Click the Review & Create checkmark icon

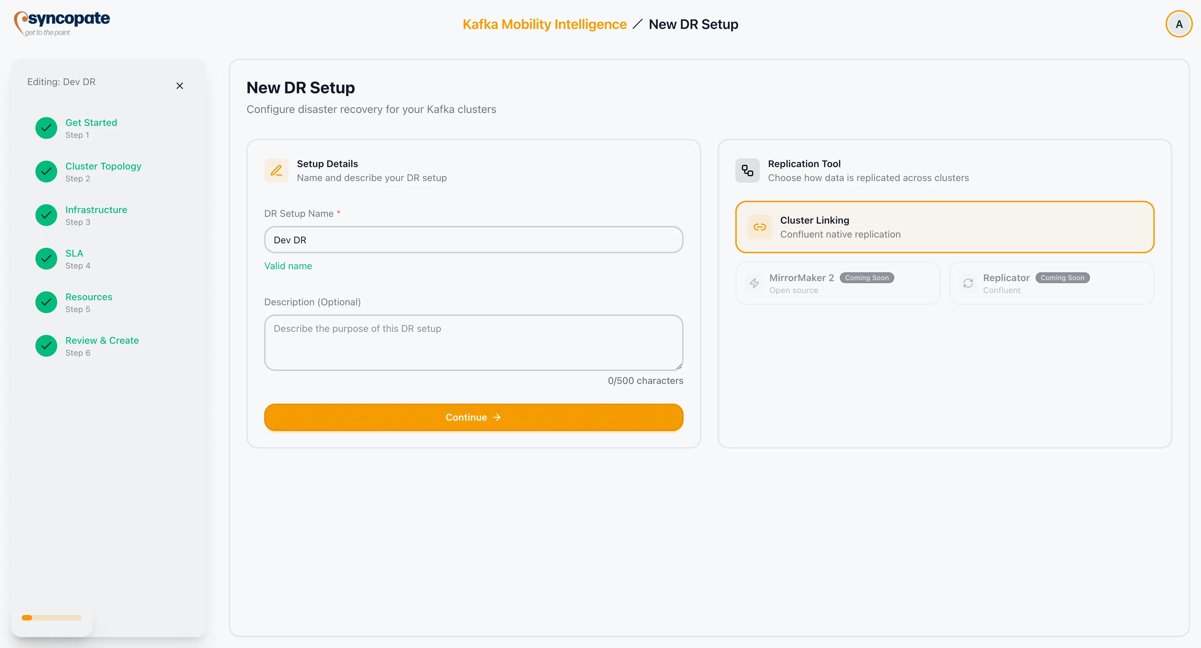tap(46, 346)
